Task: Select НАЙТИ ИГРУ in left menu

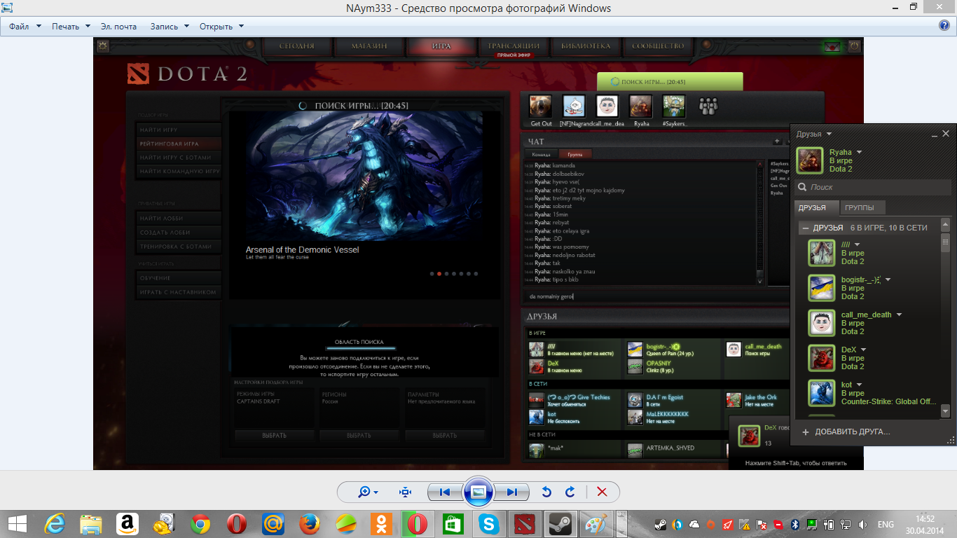Action: (179, 130)
